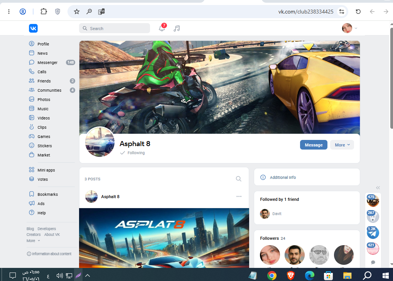Open the browser three-dot menu
Viewport: 393px width, 281px height.
pyautogui.click(x=9, y=12)
